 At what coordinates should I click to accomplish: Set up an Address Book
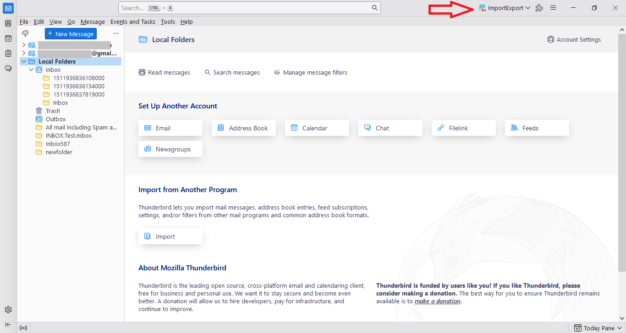[244, 128]
